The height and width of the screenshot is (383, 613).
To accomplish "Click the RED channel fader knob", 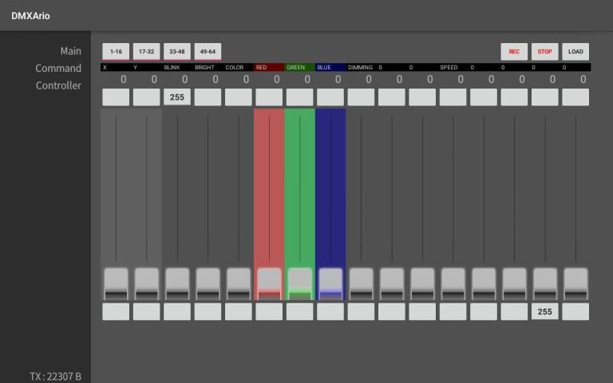I will (269, 283).
